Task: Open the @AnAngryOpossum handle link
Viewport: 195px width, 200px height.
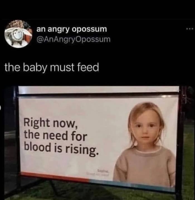Action: point(74,39)
